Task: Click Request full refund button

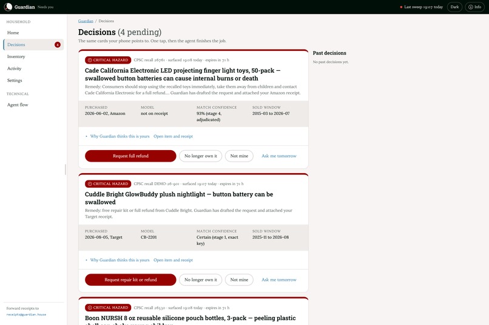Action: click(130, 156)
